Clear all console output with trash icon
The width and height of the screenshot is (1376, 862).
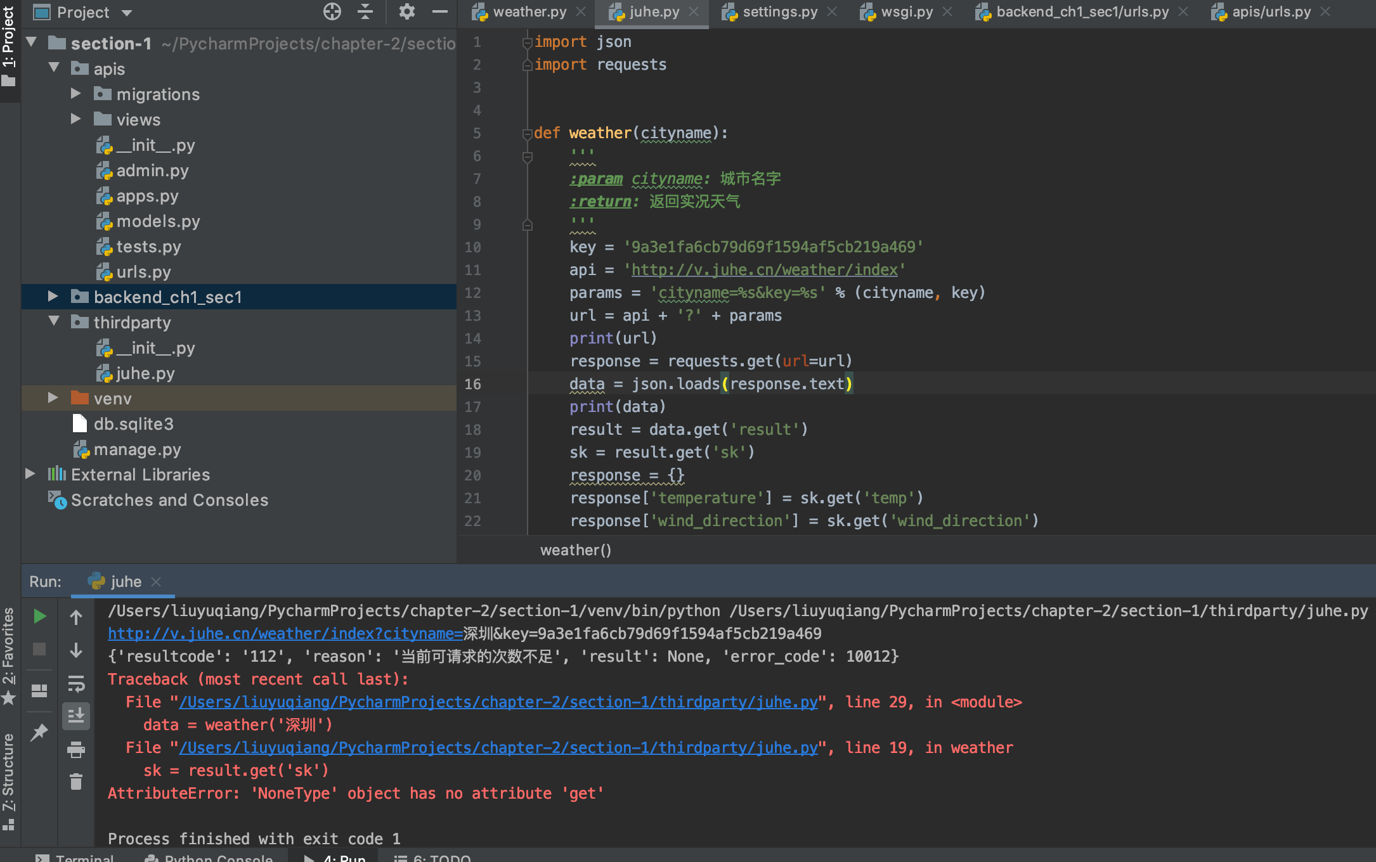[x=76, y=782]
